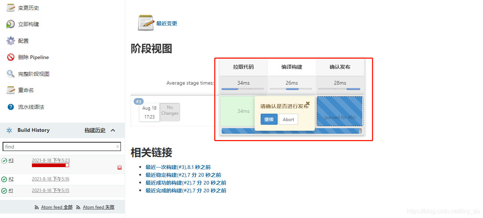Click the status icon for build #2
Screen dimensions: 483x218
click(x=4, y=179)
